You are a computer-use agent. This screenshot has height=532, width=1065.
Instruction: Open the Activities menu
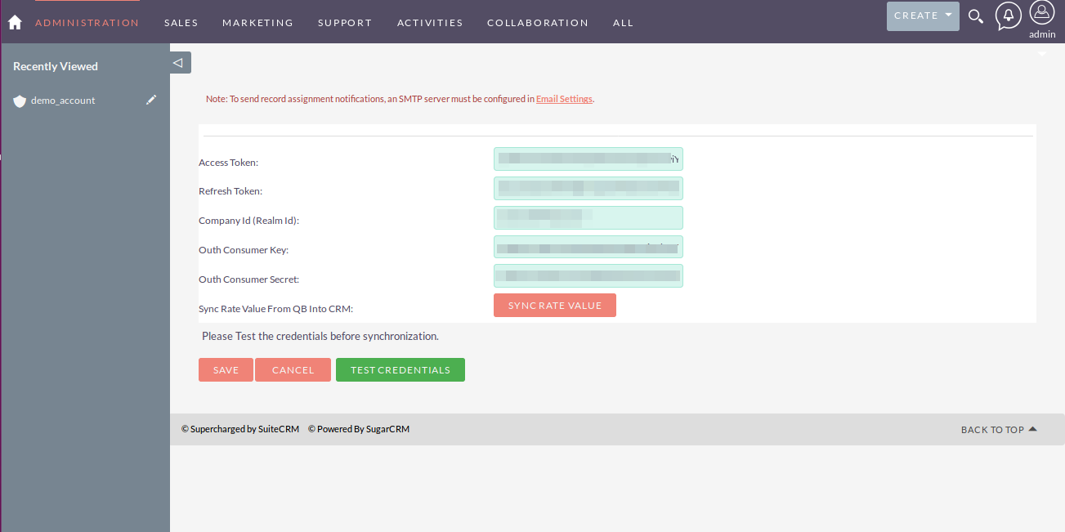430,23
